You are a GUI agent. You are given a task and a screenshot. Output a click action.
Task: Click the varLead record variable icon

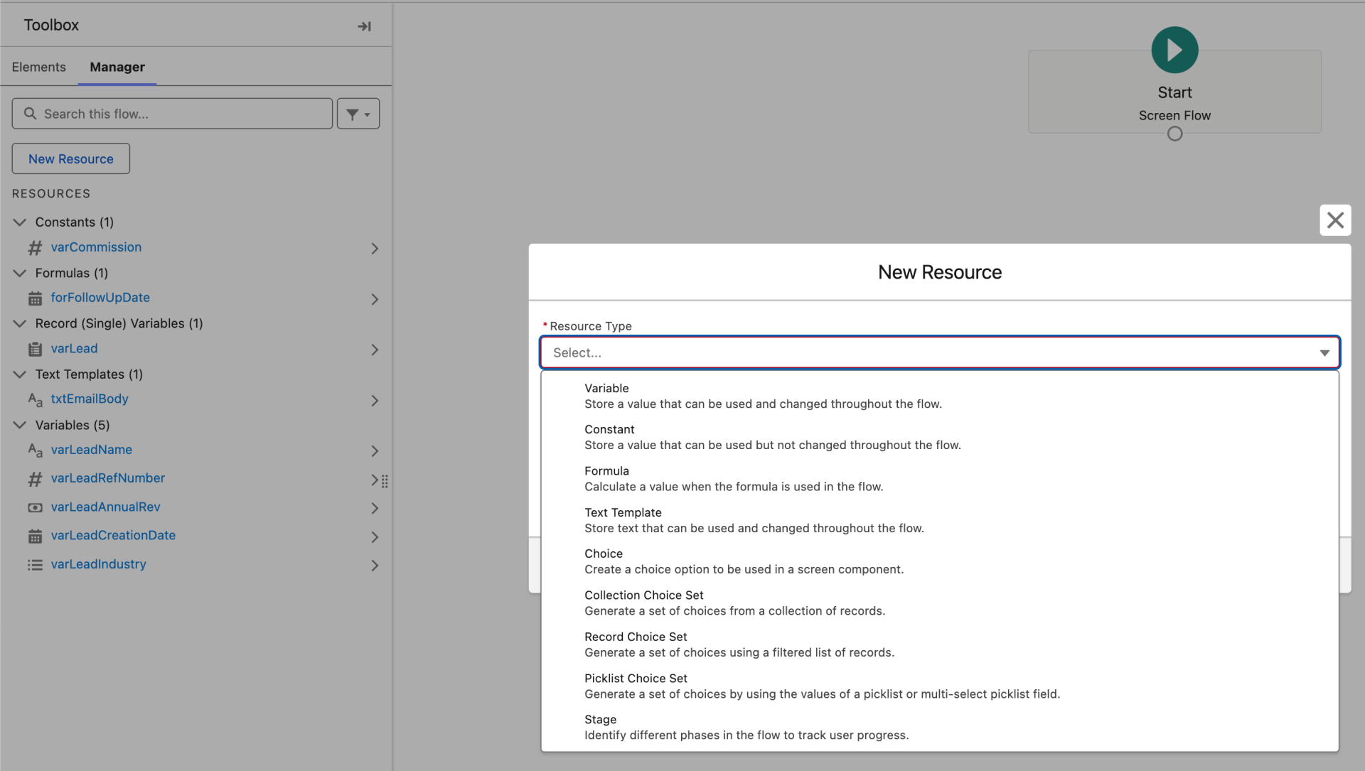pos(36,349)
